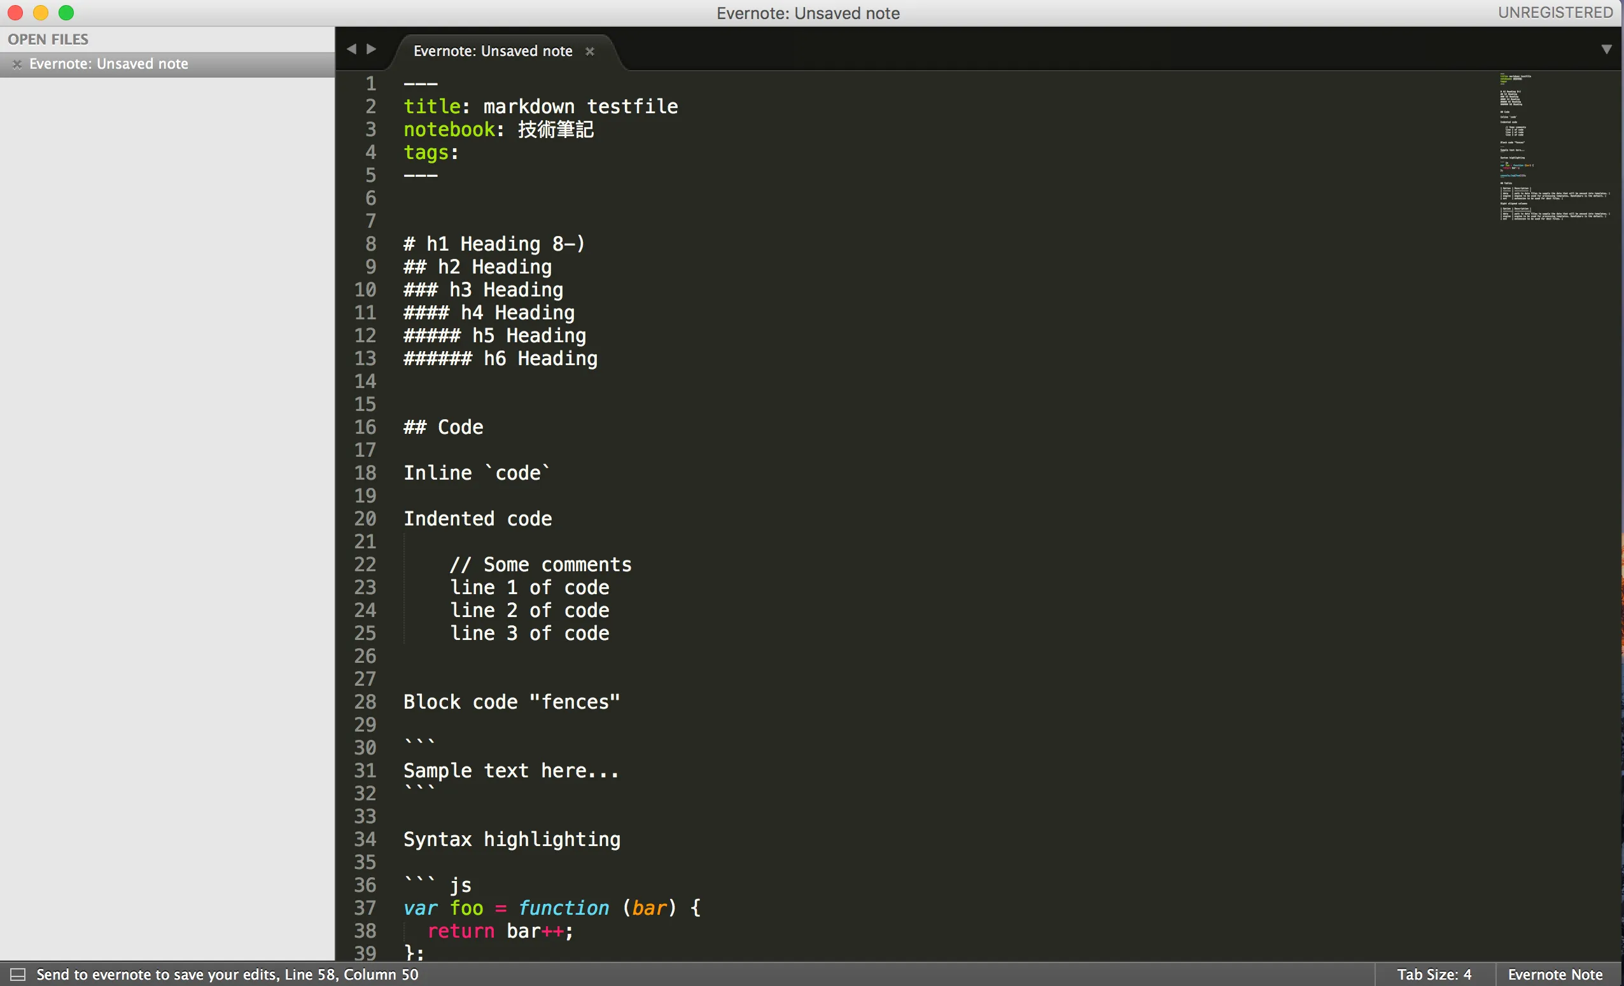Click the green fullscreen window button
1624x986 pixels.
pyautogui.click(x=66, y=13)
